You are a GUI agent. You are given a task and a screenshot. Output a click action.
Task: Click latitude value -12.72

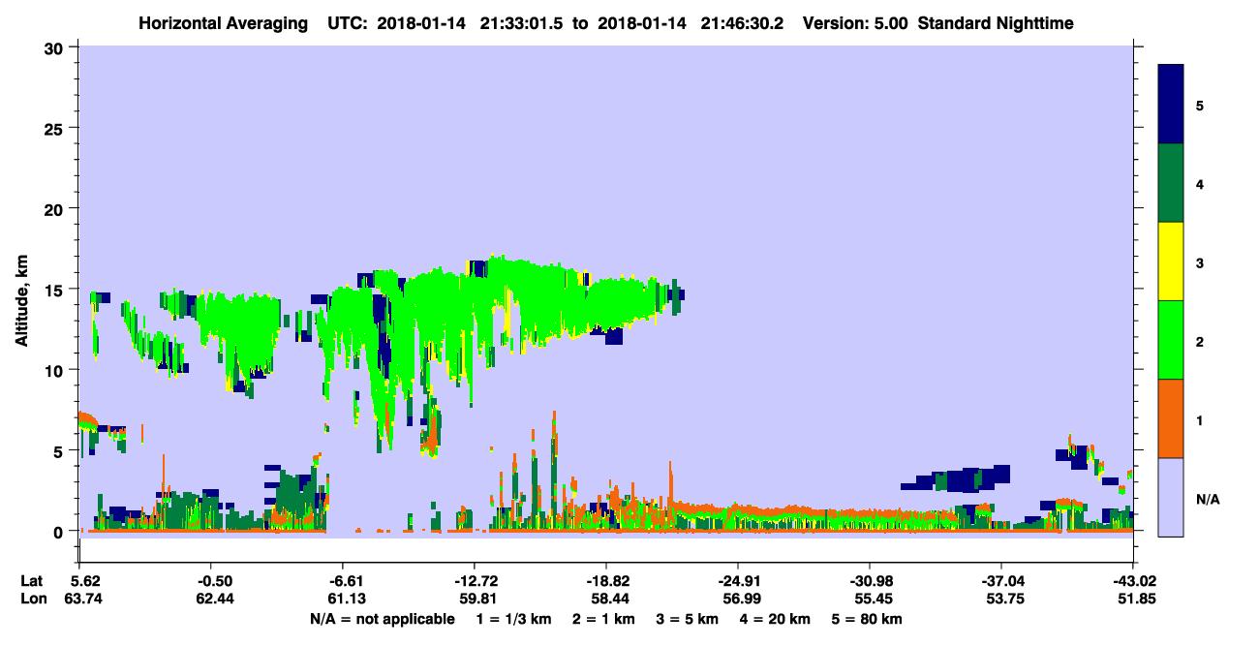[x=475, y=581]
